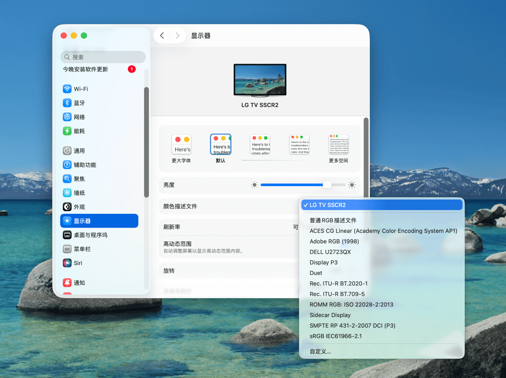Click the Wi-Fi icon in sidebar

click(67, 89)
